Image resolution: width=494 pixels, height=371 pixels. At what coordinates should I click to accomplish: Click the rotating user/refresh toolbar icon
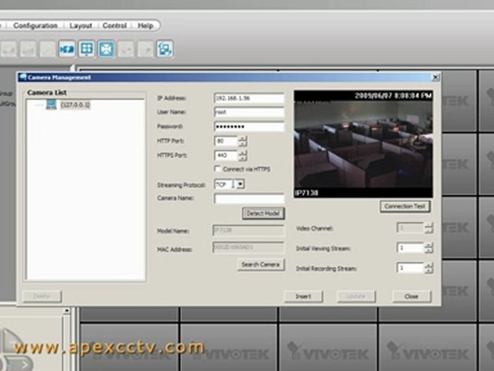coord(165,49)
